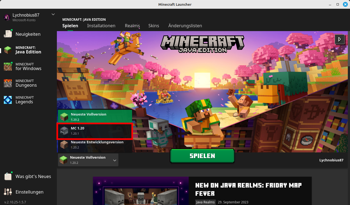Image resolution: width=350 pixels, height=205 pixels.
Task: Open Minecraft for Windows sidebar icon
Action: (8, 67)
